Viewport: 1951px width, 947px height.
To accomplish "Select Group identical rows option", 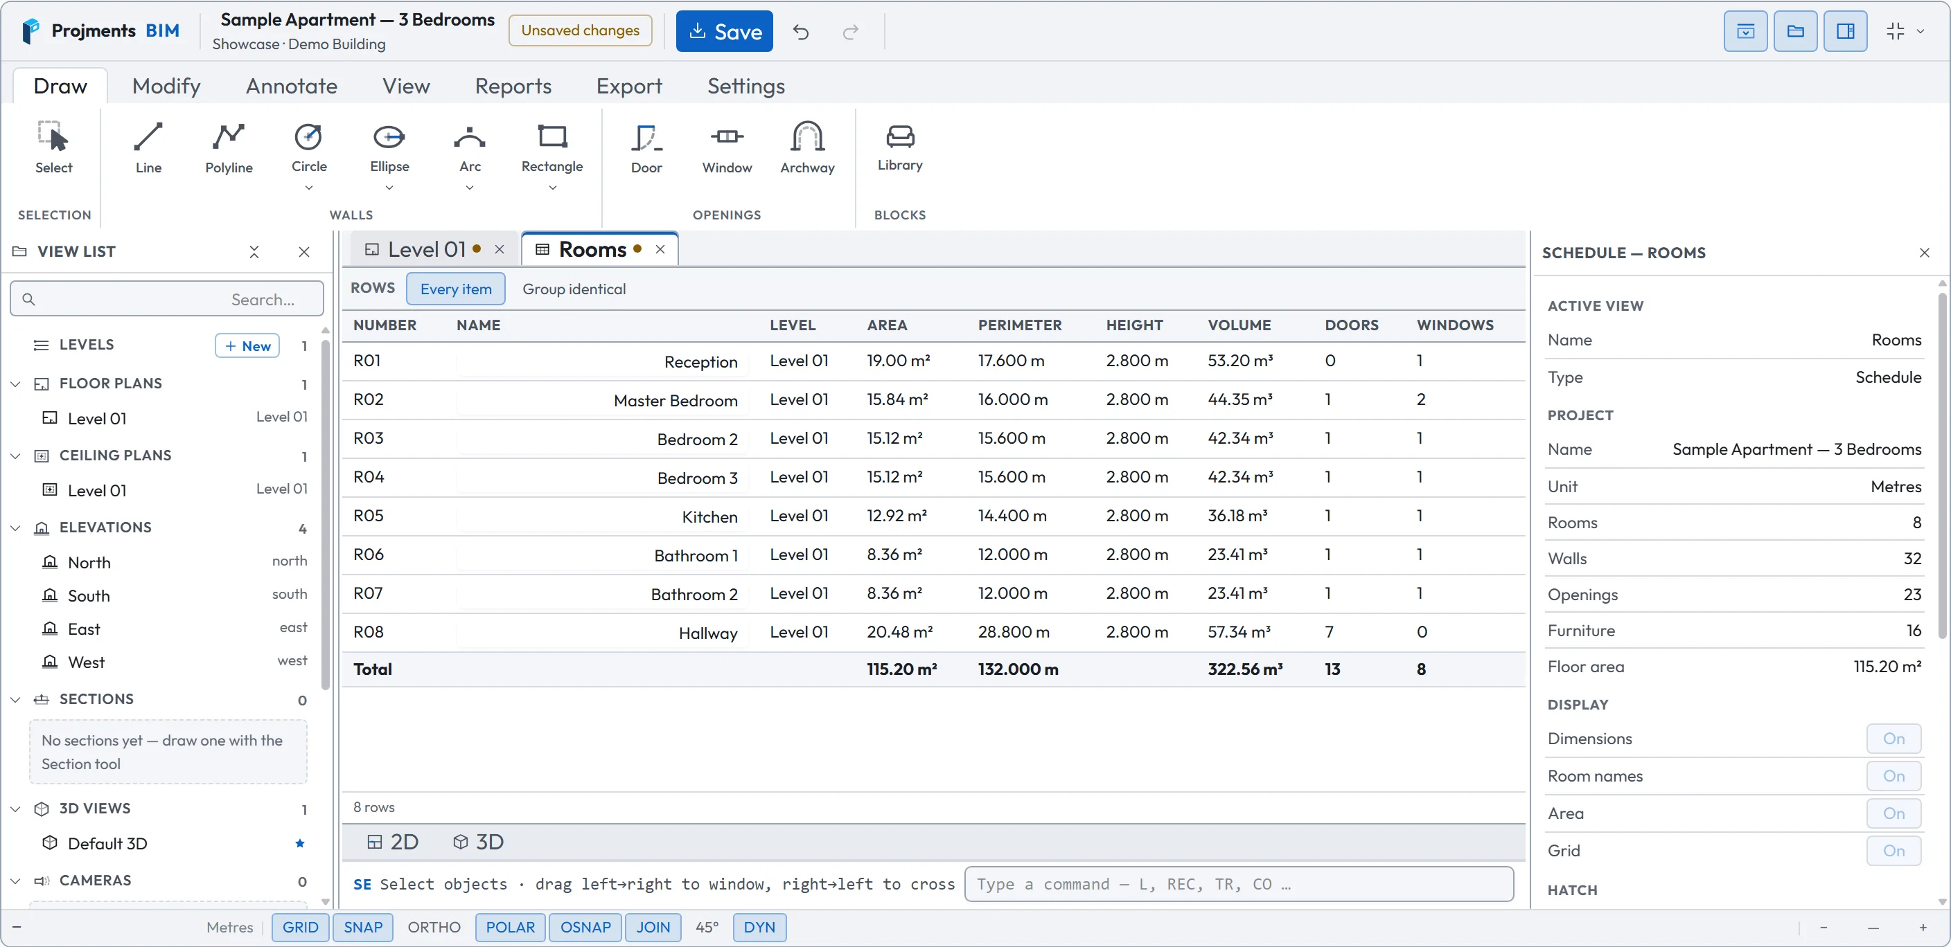I will click(574, 289).
